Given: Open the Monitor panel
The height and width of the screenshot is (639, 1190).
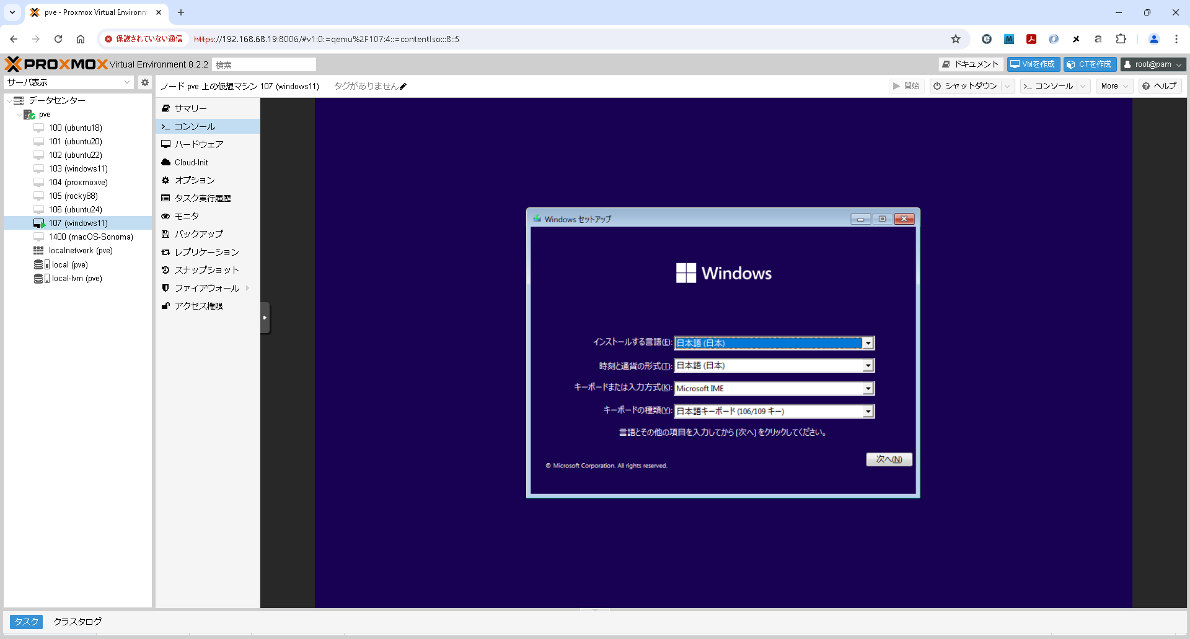Looking at the screenshot, I should [x=208, y=216].
